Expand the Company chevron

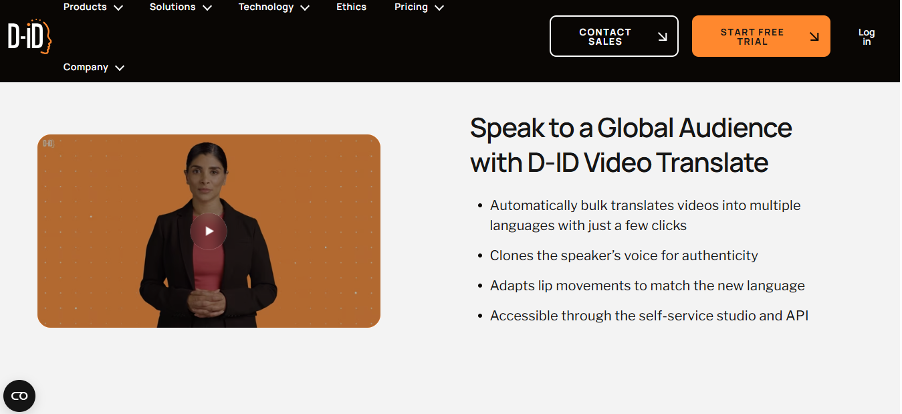click(120, 68)
